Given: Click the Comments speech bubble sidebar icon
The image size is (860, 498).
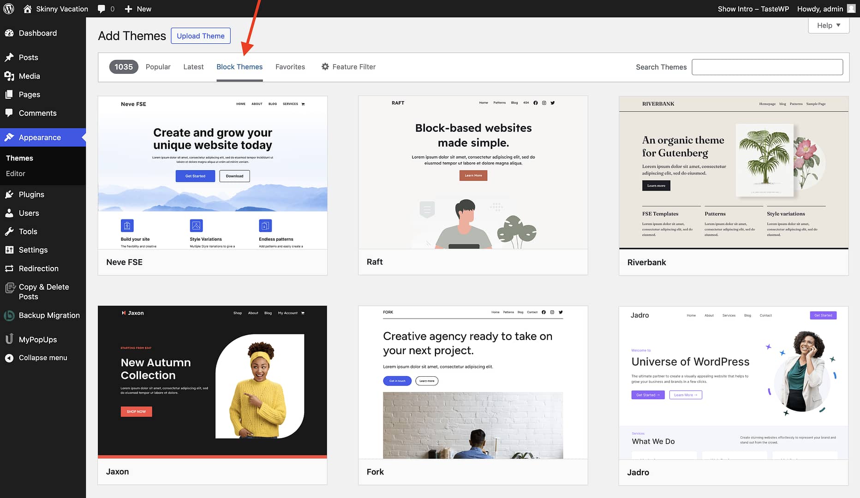Looking at the screenshot, I should tap(9, 113).
